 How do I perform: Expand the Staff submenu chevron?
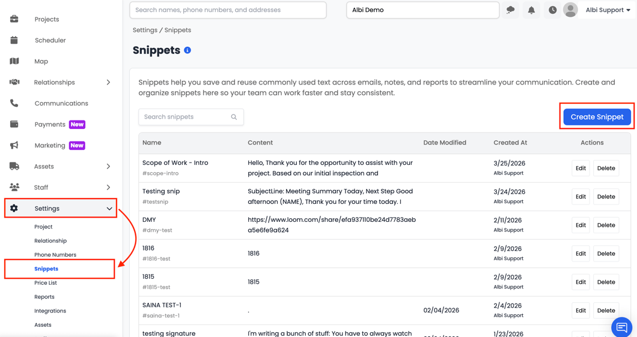[x=108, y=187]
